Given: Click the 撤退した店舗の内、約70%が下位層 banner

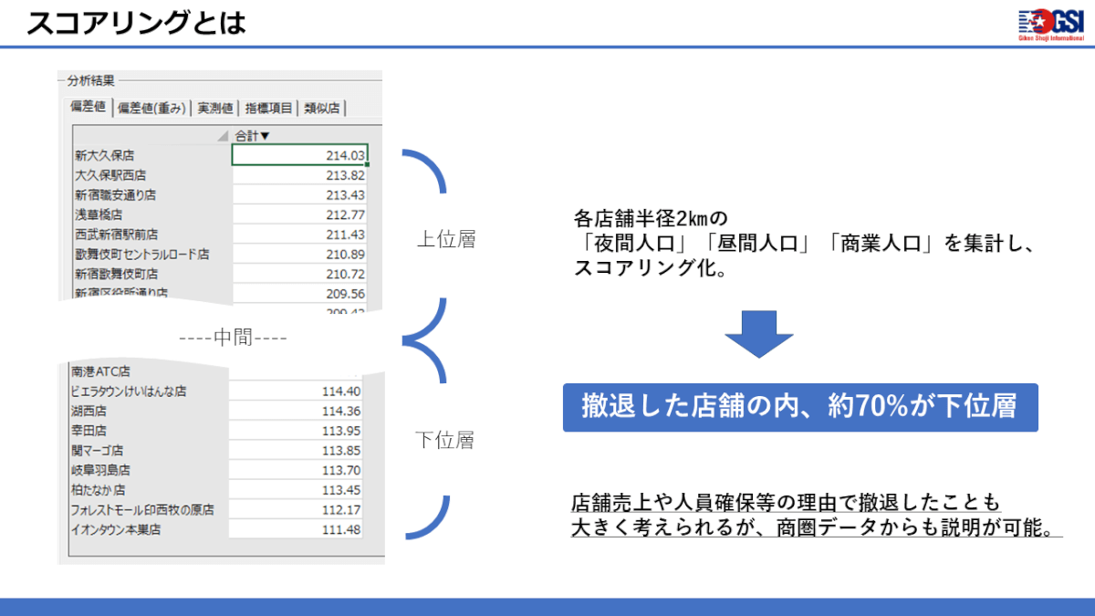Looking at the screenshot, I should 800,407.
